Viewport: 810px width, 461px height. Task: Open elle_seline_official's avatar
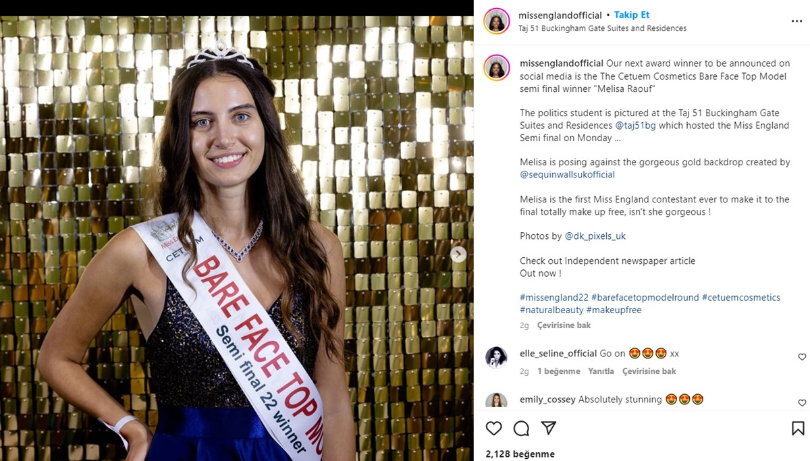[496, 358]
